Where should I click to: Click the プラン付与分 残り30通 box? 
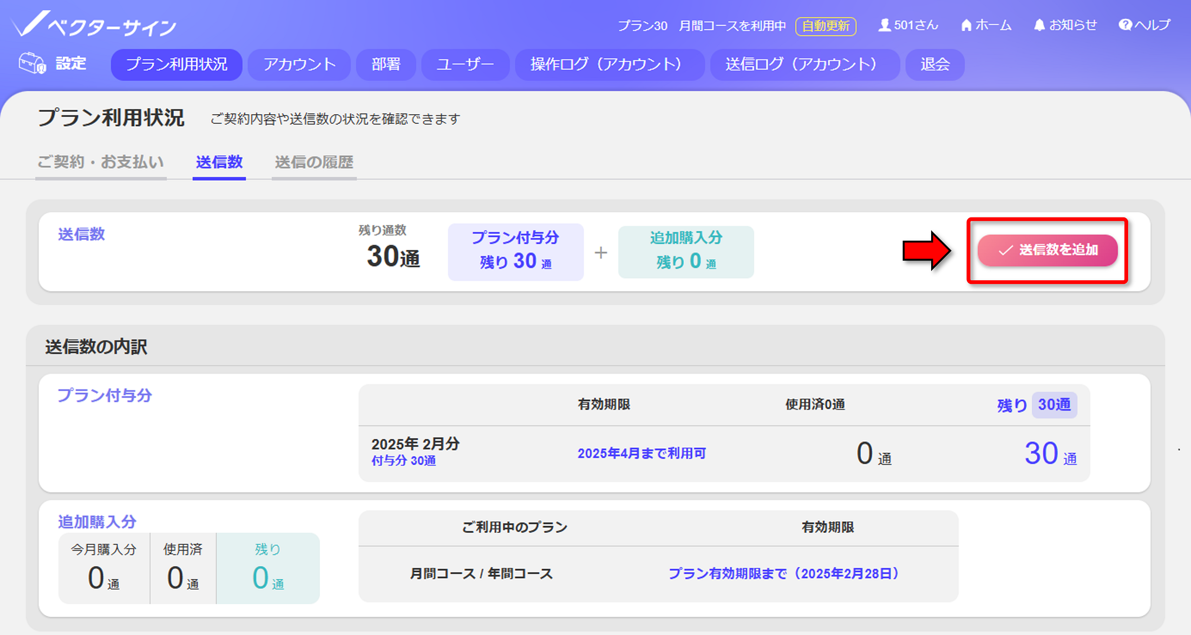coord(516,252)
